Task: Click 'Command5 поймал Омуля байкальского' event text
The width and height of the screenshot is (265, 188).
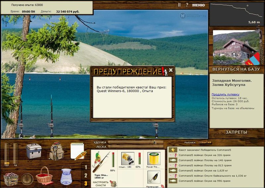Action: (213, 176)
